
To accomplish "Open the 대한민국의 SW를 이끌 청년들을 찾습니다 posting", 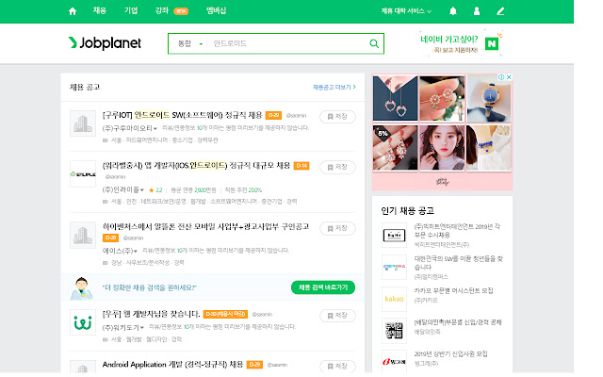I will (458, 263).
